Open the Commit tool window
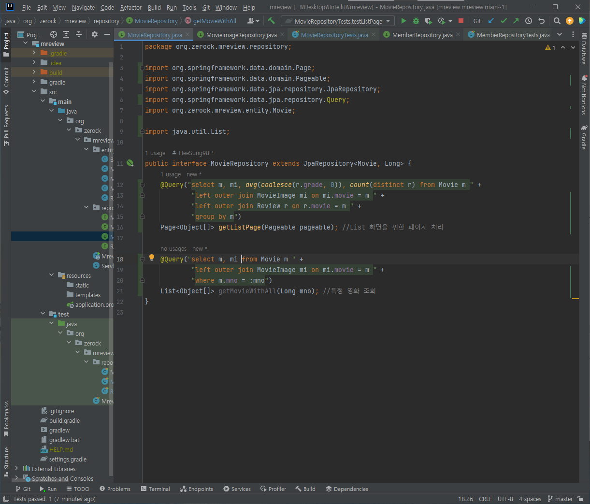The image size is (590, 504). coord(6,80)
